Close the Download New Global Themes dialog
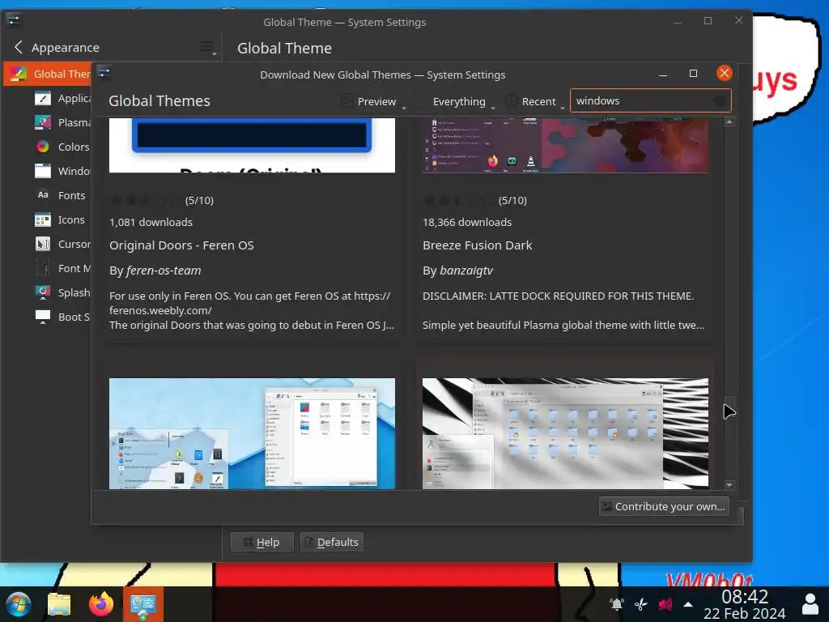This screenshot has width=829, height=622. pyautogui.click(x=725, y=73)
